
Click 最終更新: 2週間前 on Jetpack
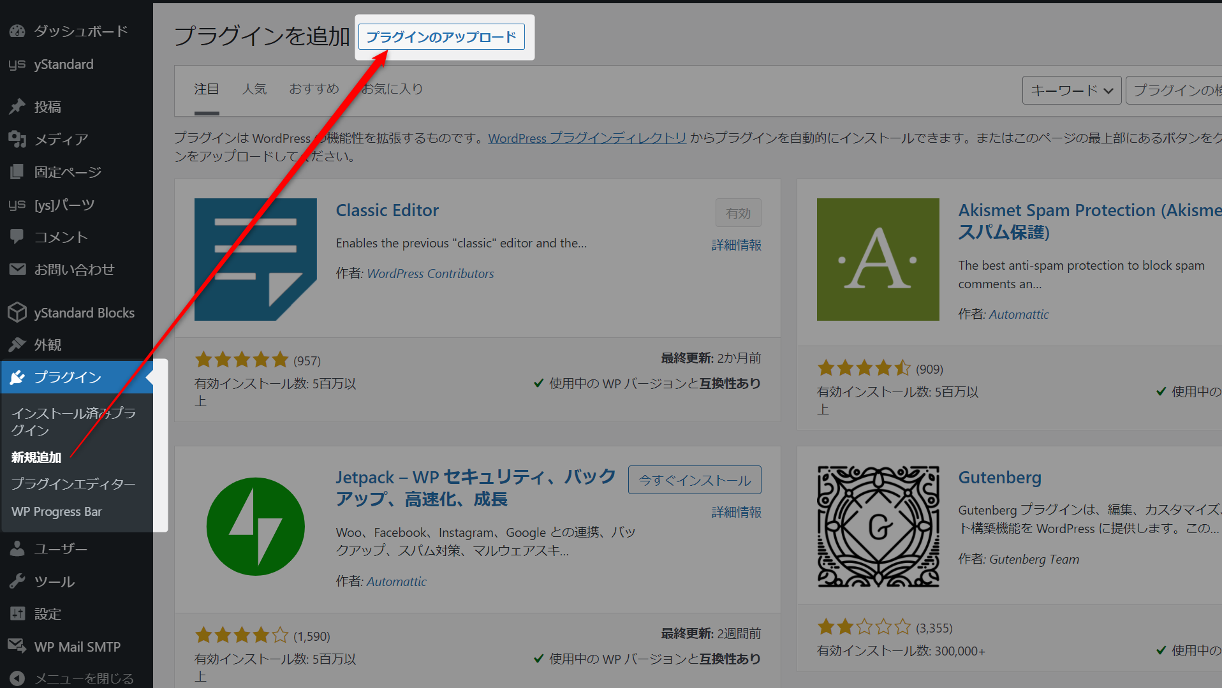[710, 634]
